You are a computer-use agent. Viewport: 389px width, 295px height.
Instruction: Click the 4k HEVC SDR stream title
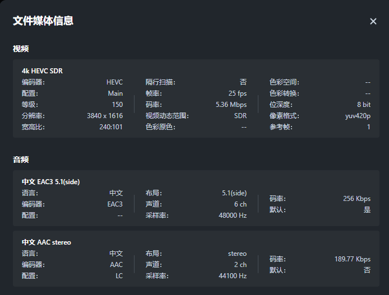pos(42,71)
